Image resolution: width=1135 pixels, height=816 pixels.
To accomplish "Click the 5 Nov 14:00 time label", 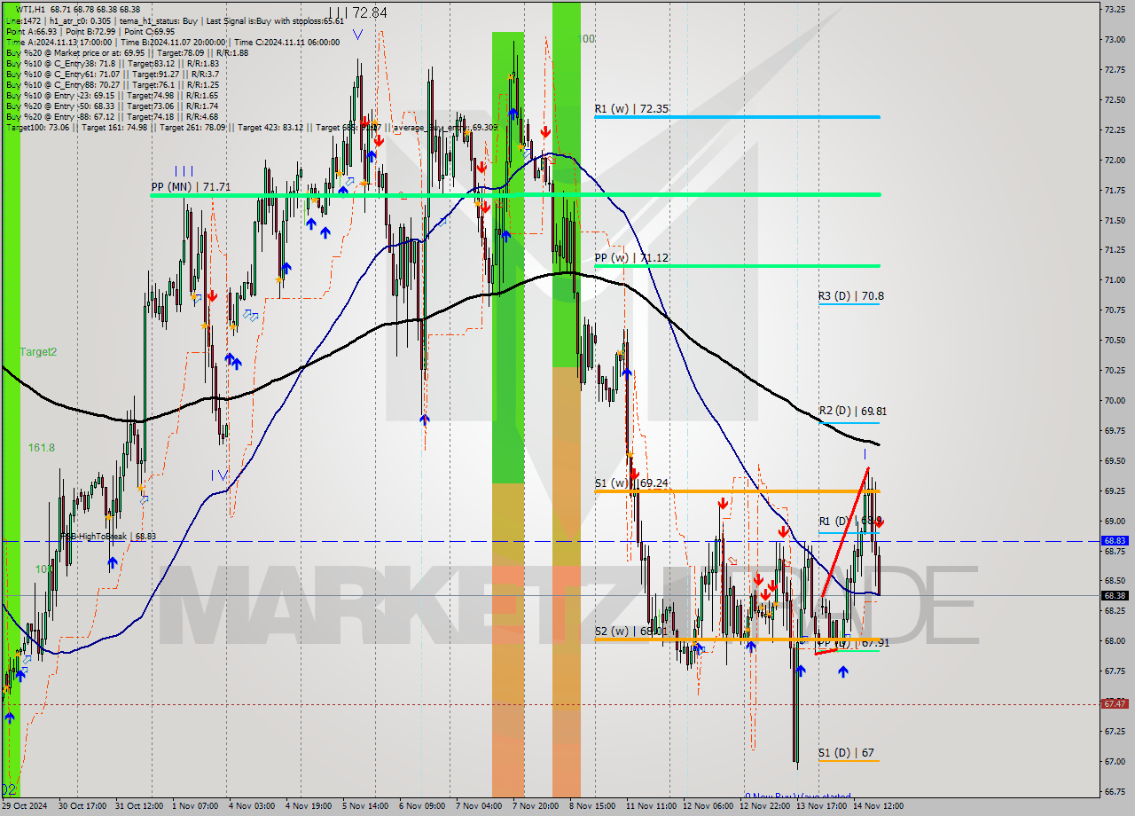I will 365,805.
